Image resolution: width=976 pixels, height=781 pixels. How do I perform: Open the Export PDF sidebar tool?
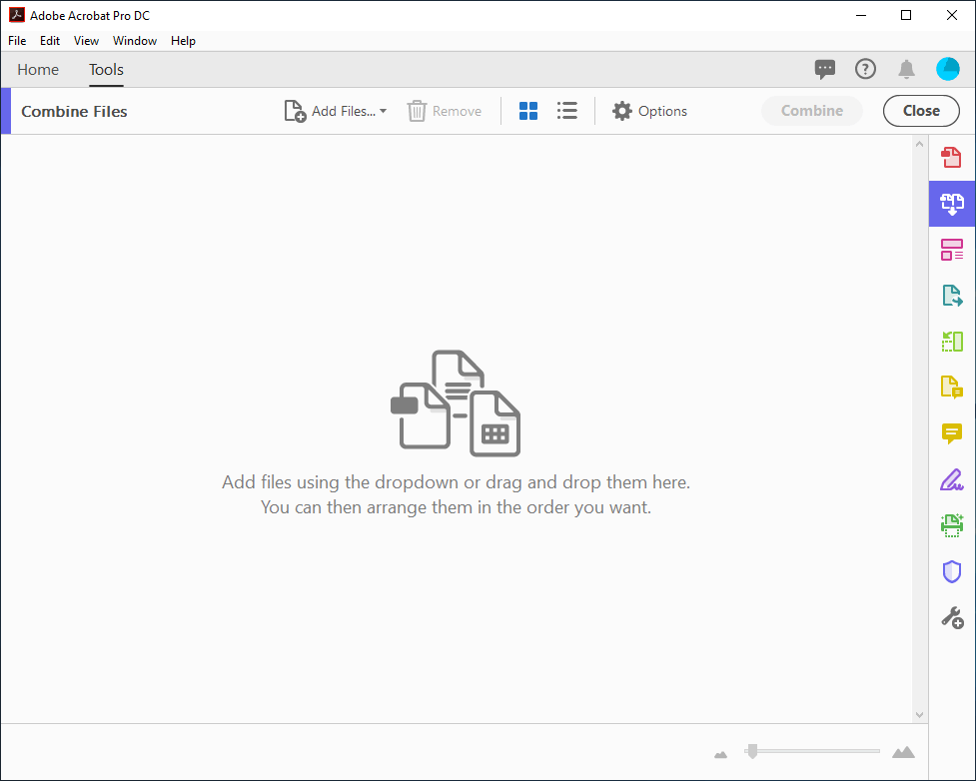tap(951, 296)
